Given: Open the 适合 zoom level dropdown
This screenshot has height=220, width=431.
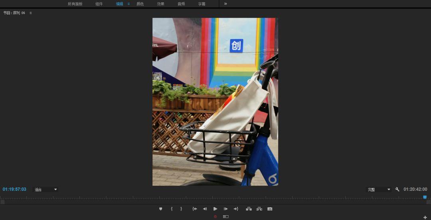Looking at the screenshot, I should tap(45, 190).
